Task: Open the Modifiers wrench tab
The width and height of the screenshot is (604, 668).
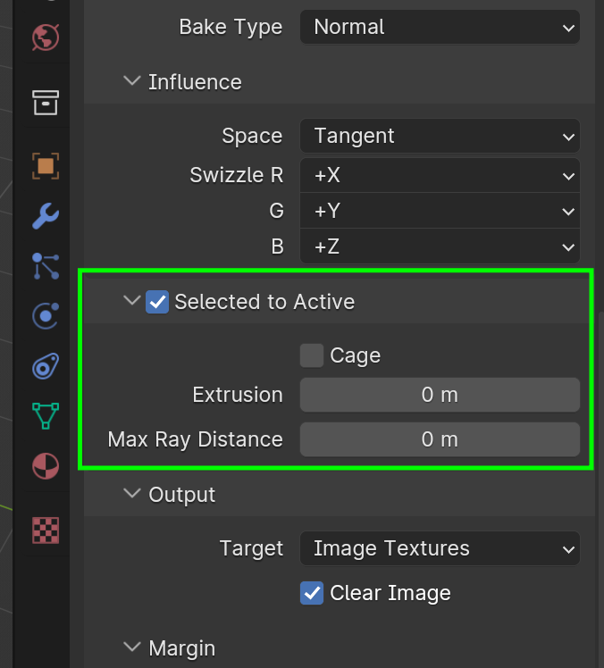Action: click(x=46, y=215)
